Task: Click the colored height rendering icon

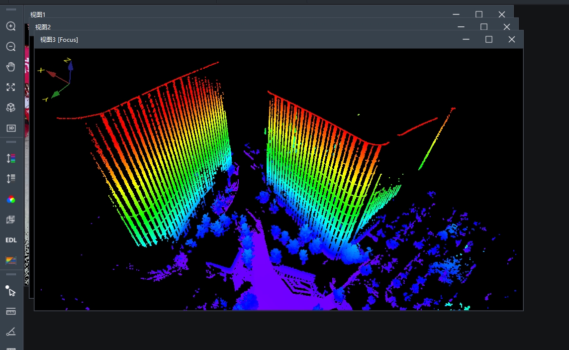Action: 11,158
